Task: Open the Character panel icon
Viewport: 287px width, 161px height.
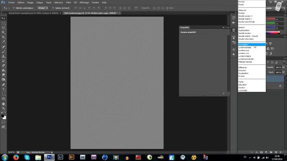Action: click(234, 50)
